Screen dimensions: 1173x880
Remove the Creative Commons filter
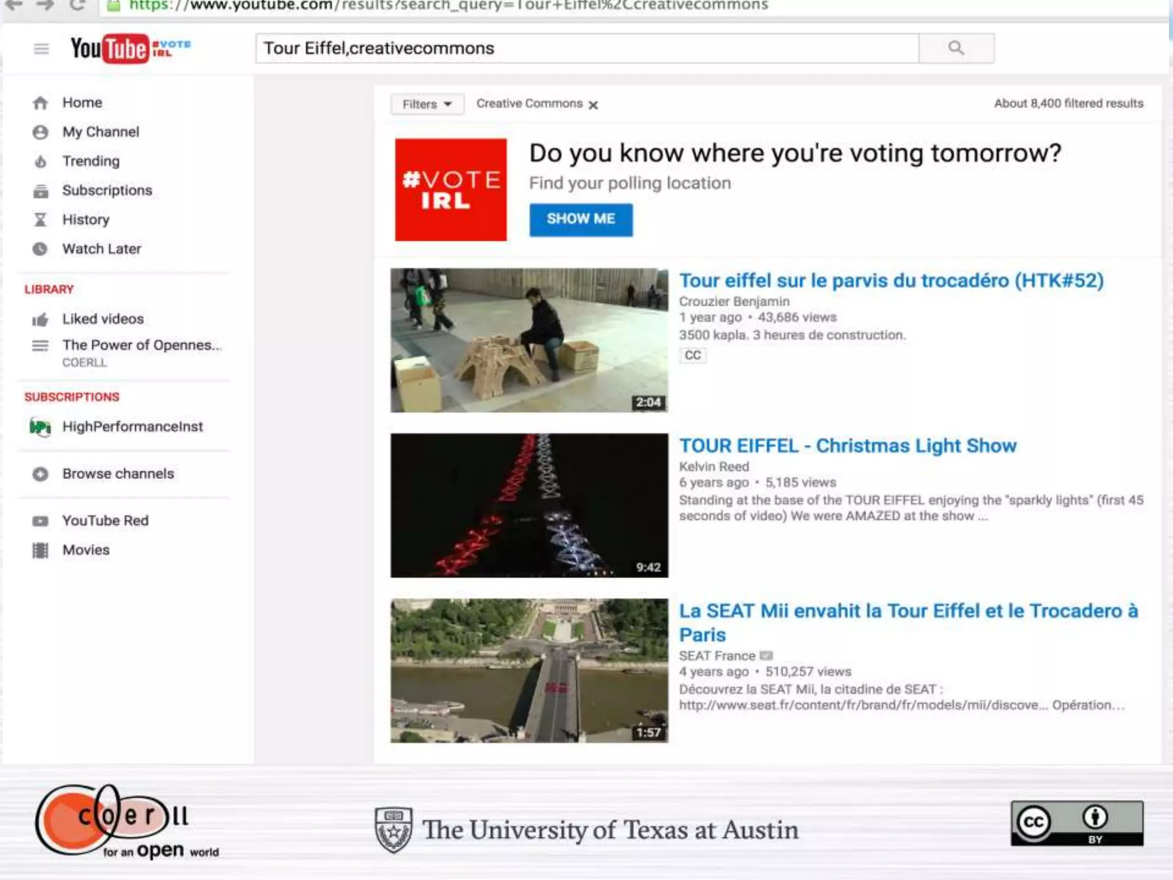coord(593,105)
